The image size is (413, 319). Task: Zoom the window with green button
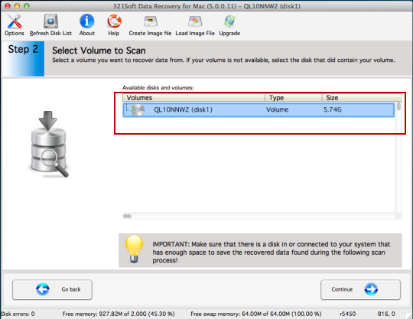pyautogui.click(x=27, y=6)
